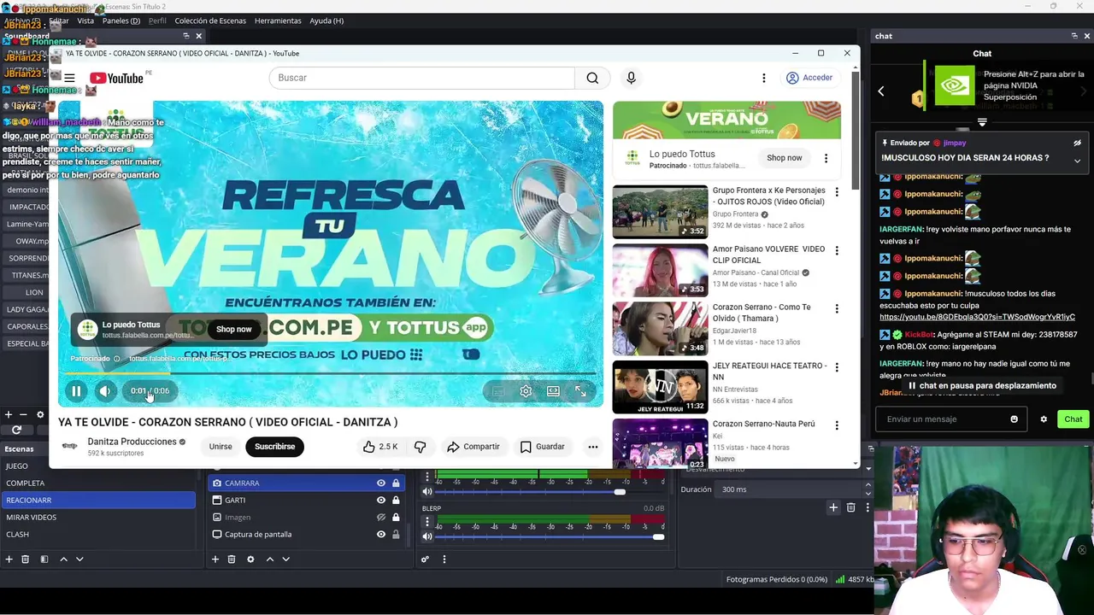This screenshot has width=1094, height=615.
Task: Click the YouTube logo
Action: 116,78
